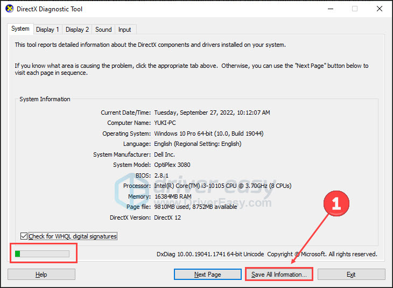
Task: Switch to the System tab
Action: pos(20,29)
